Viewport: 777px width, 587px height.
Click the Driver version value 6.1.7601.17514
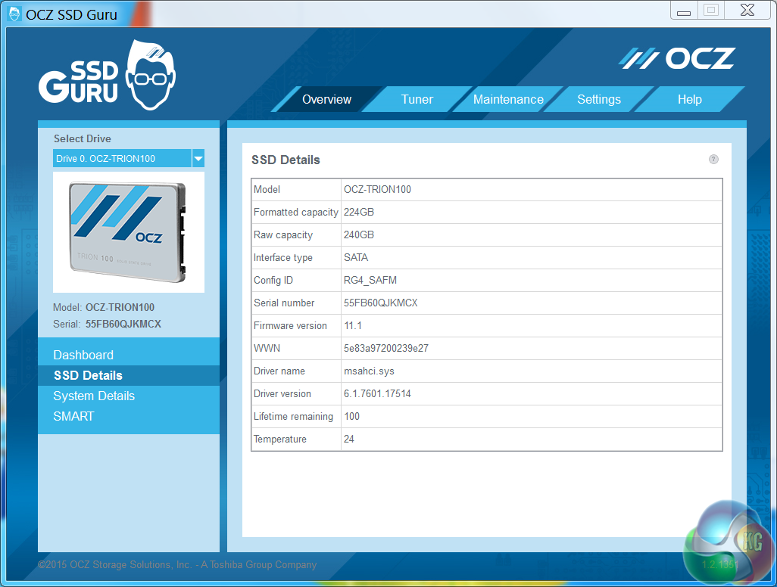pyautogui.click(x=377, y=394)
